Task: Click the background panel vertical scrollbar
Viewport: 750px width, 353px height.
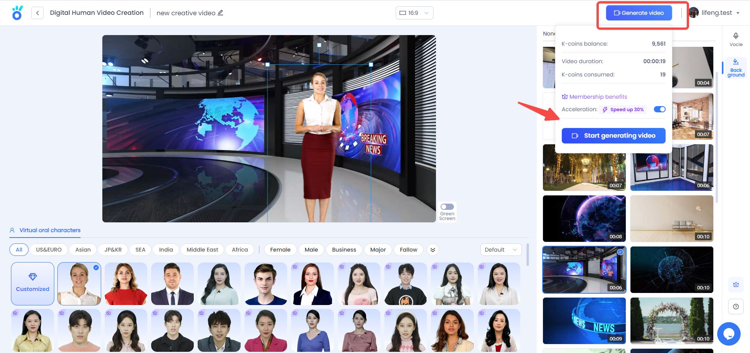Action: point(717,137)
